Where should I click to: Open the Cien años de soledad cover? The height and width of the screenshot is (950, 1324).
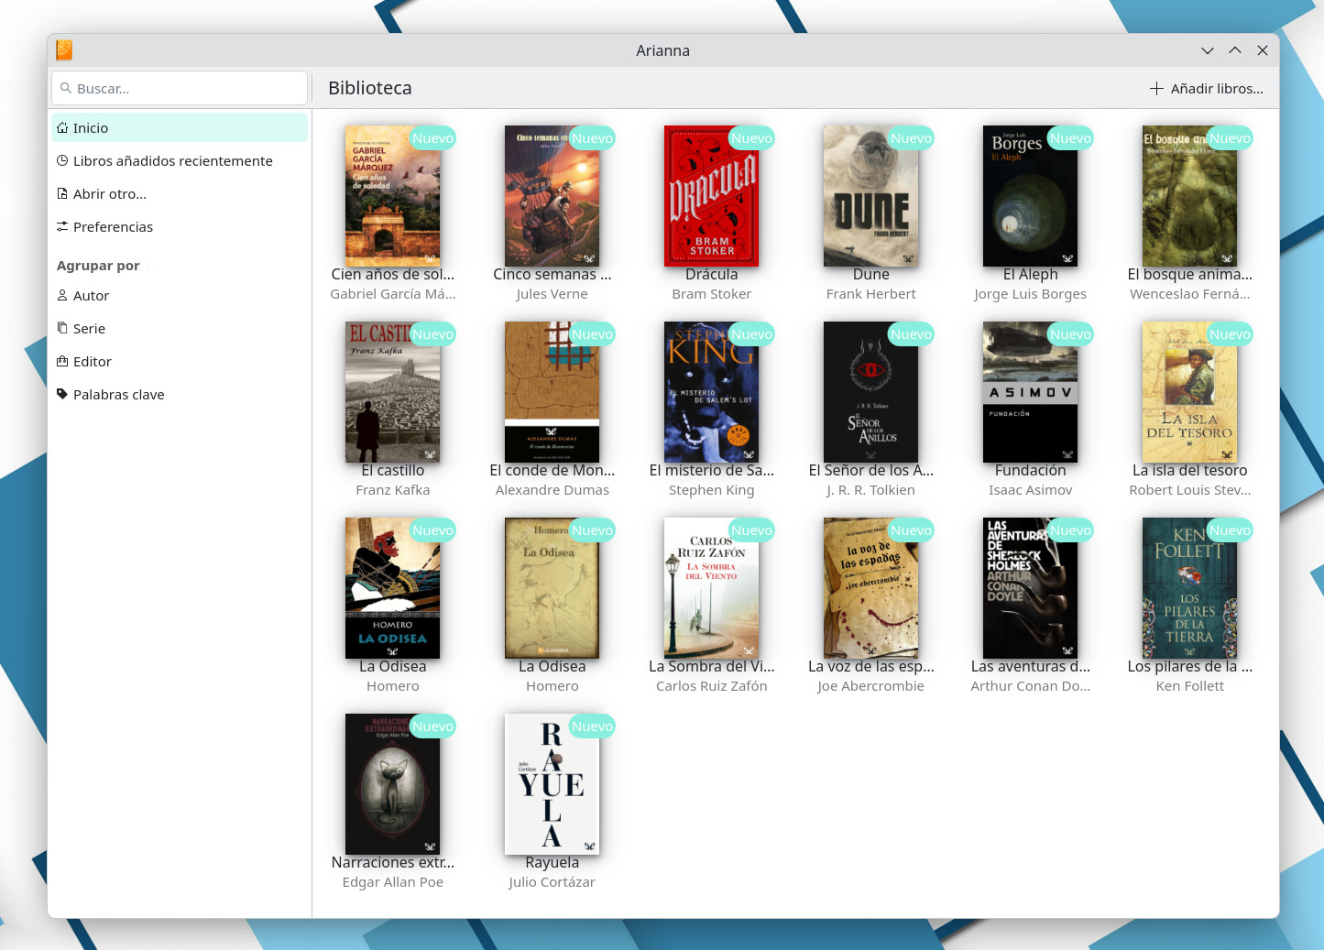click(392, 196)
